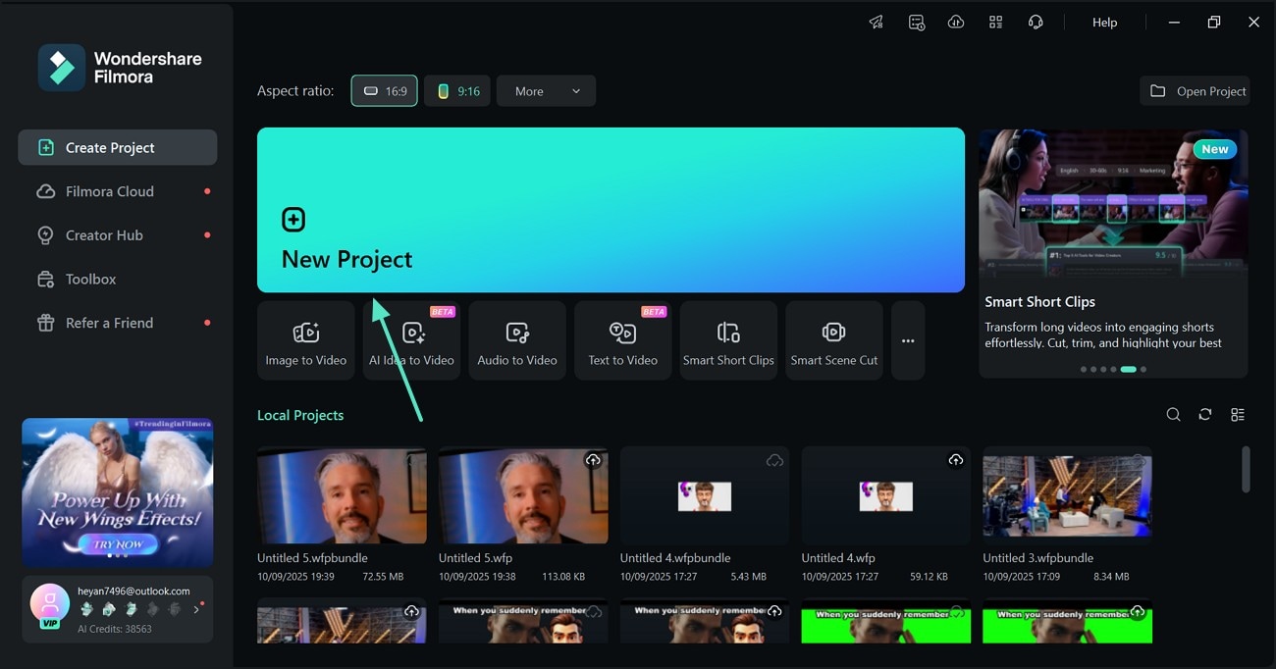Select the Audio to Video tool
This screenshot has height=669, width=1276.
pos(517,339)
